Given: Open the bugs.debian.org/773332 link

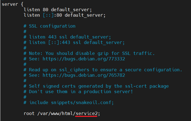Looking at the screenshot, I should tap(84, 59).
